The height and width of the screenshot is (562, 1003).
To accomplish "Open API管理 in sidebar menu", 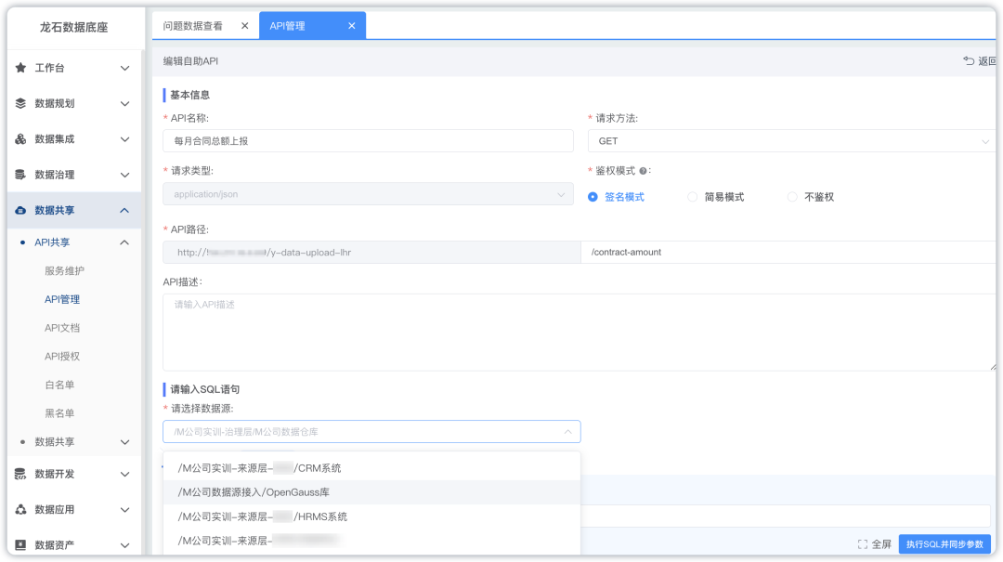I will [x=62, y=299].
